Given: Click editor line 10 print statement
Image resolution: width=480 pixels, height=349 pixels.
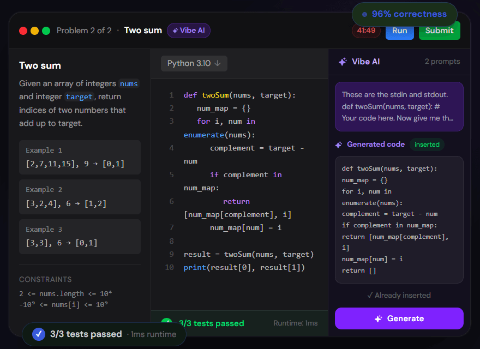Looking at the screenshot, I should (x=244, y=268).
